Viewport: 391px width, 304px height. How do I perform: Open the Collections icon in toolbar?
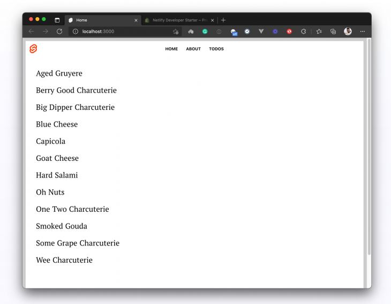click(x=333, y=32)
